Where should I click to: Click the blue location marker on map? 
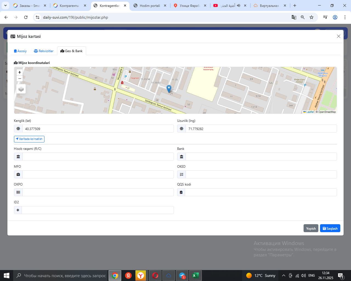[x=169, y=88]
